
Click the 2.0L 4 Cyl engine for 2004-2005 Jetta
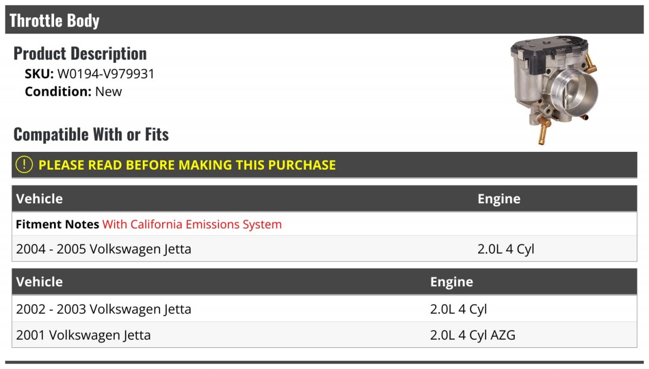[x=506, y=249]
